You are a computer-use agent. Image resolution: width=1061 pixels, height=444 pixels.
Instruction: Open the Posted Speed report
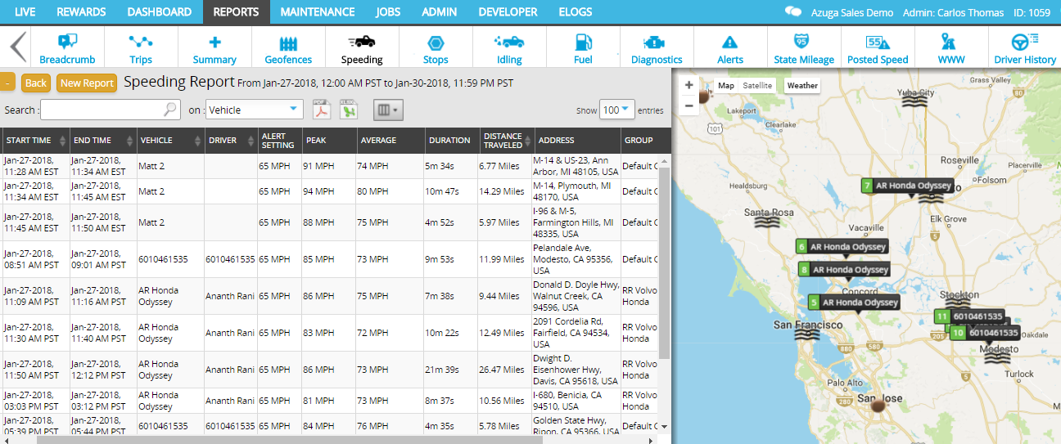point(878,48)
